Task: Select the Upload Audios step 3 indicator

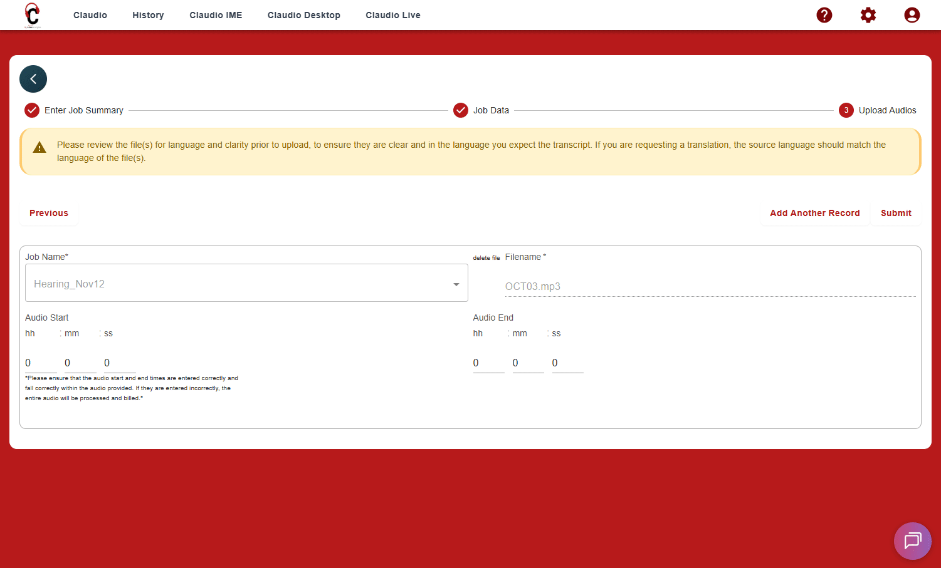Action: pos(846,110)
